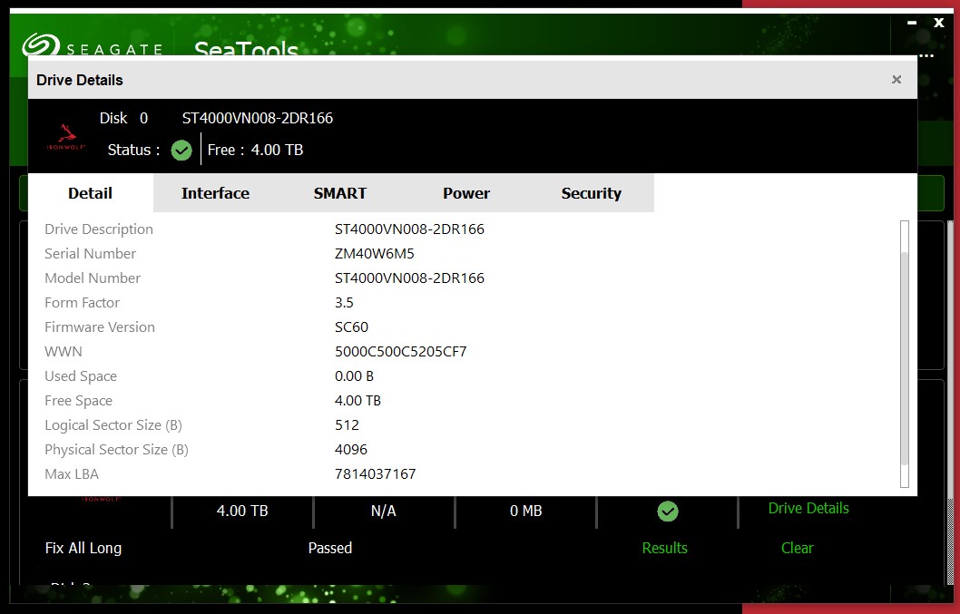
Task: Open the three-dot menu in SeaTools header
Action: coord(926,56)
